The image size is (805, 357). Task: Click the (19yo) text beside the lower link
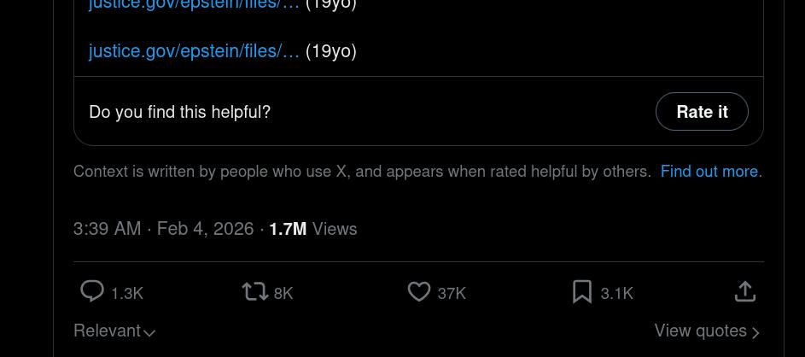pos(331,51)
